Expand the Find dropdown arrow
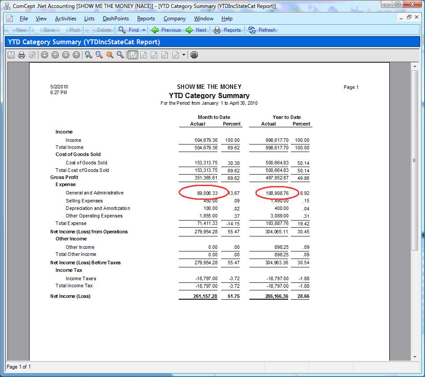Image resolution: width=425 pixels, height=377 pixels. [x=144, y=30]
